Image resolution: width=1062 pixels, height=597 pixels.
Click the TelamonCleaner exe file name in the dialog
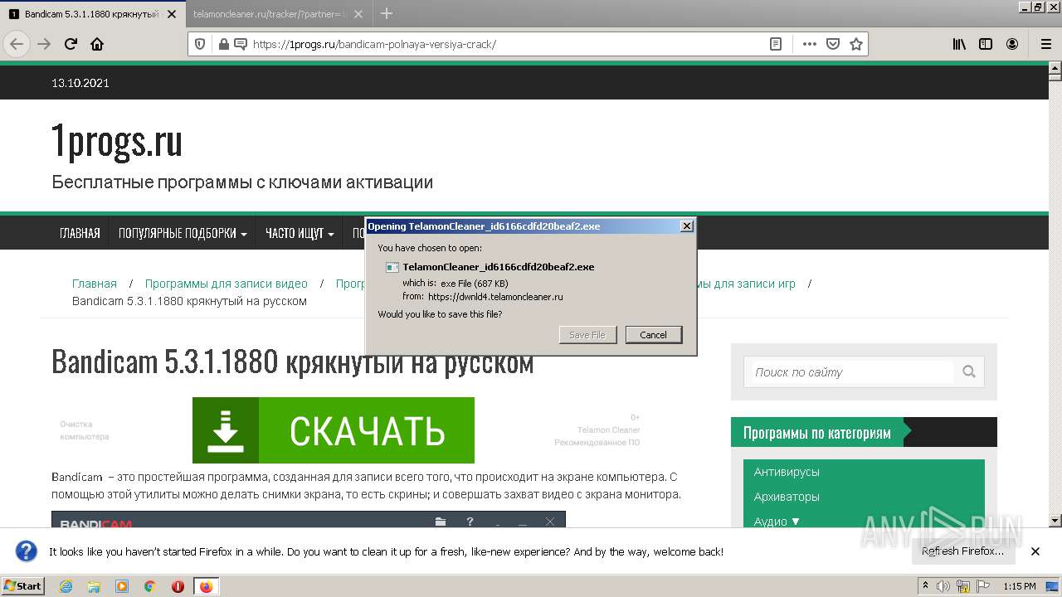point(498,267)
